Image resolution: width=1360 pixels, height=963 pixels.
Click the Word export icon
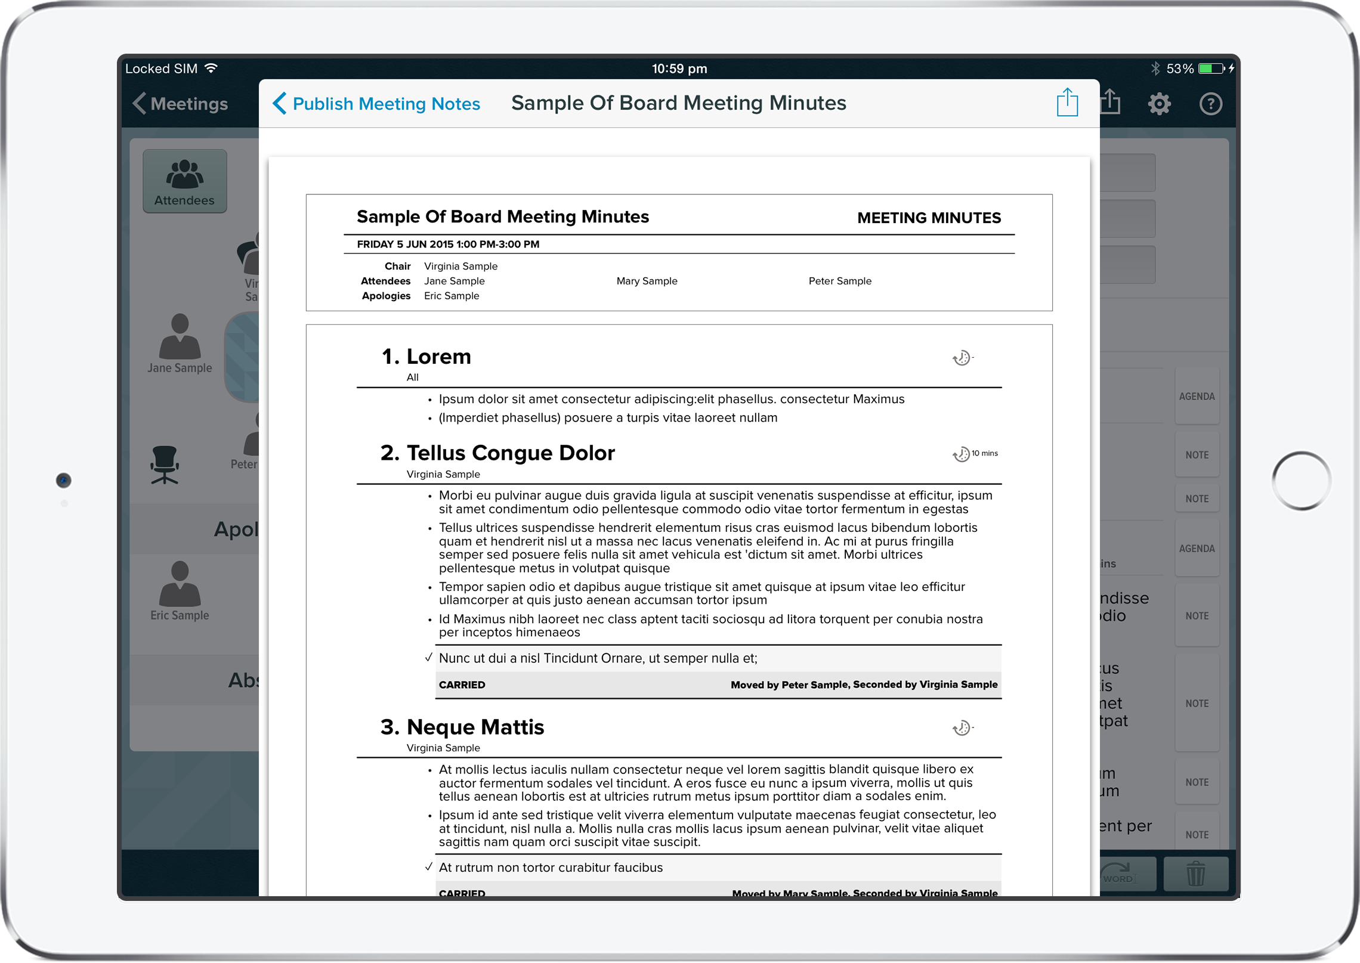[1120, 874]
